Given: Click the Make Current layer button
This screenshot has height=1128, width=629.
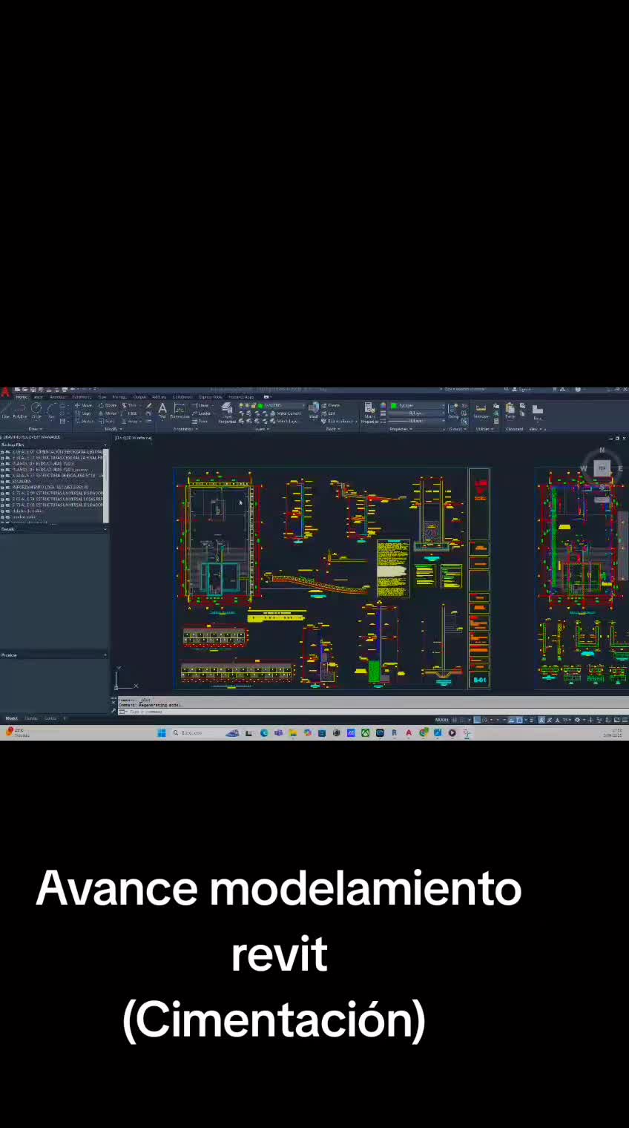Looking at the screenshot, I should [x=287, y=413].
